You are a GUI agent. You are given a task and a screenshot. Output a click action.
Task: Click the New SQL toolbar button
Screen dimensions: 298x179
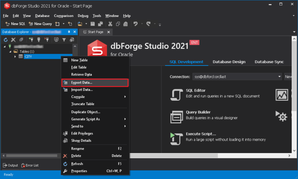point(15,24)
